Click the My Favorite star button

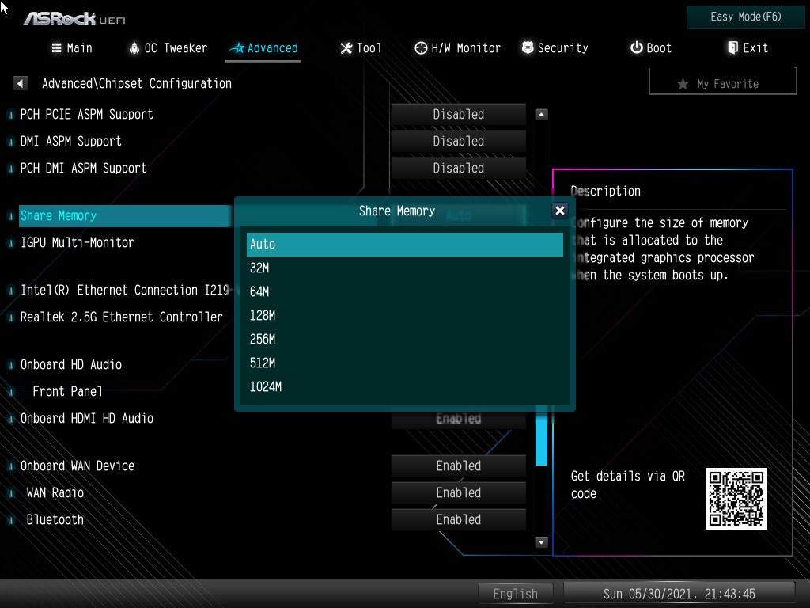(722, 83)
